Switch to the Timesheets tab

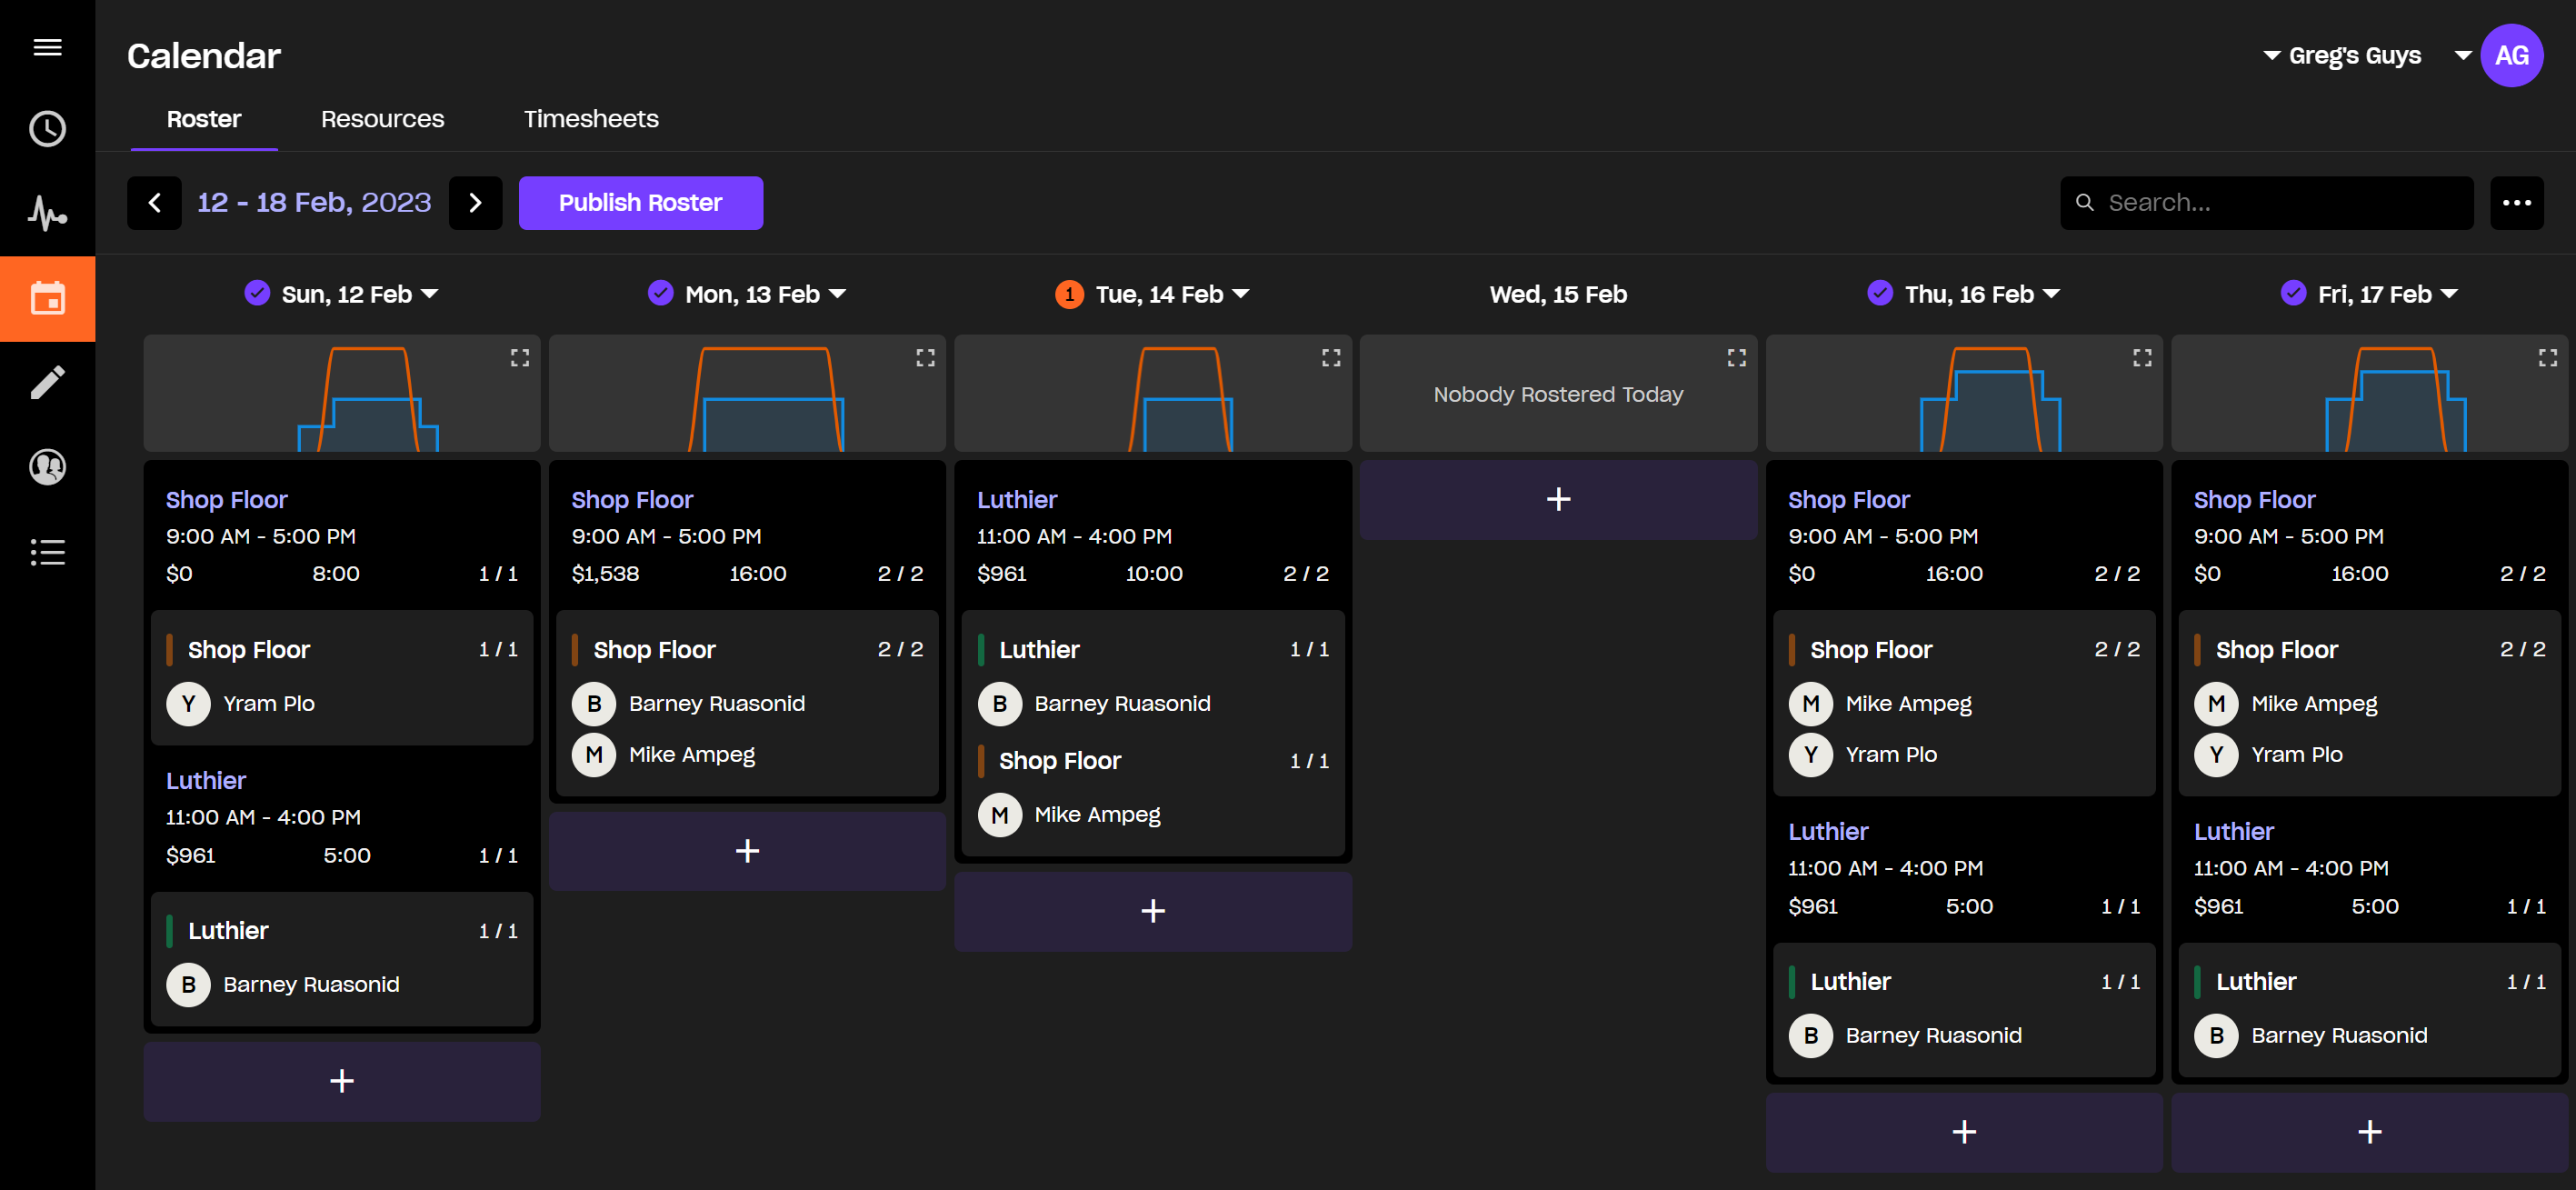click(x=591, y=119)
